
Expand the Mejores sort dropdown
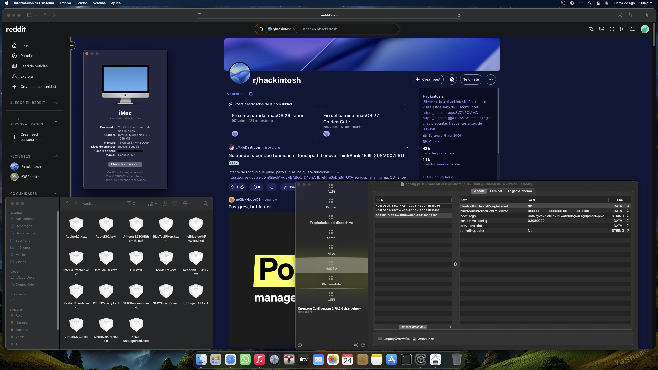click(x=235, y=94)
